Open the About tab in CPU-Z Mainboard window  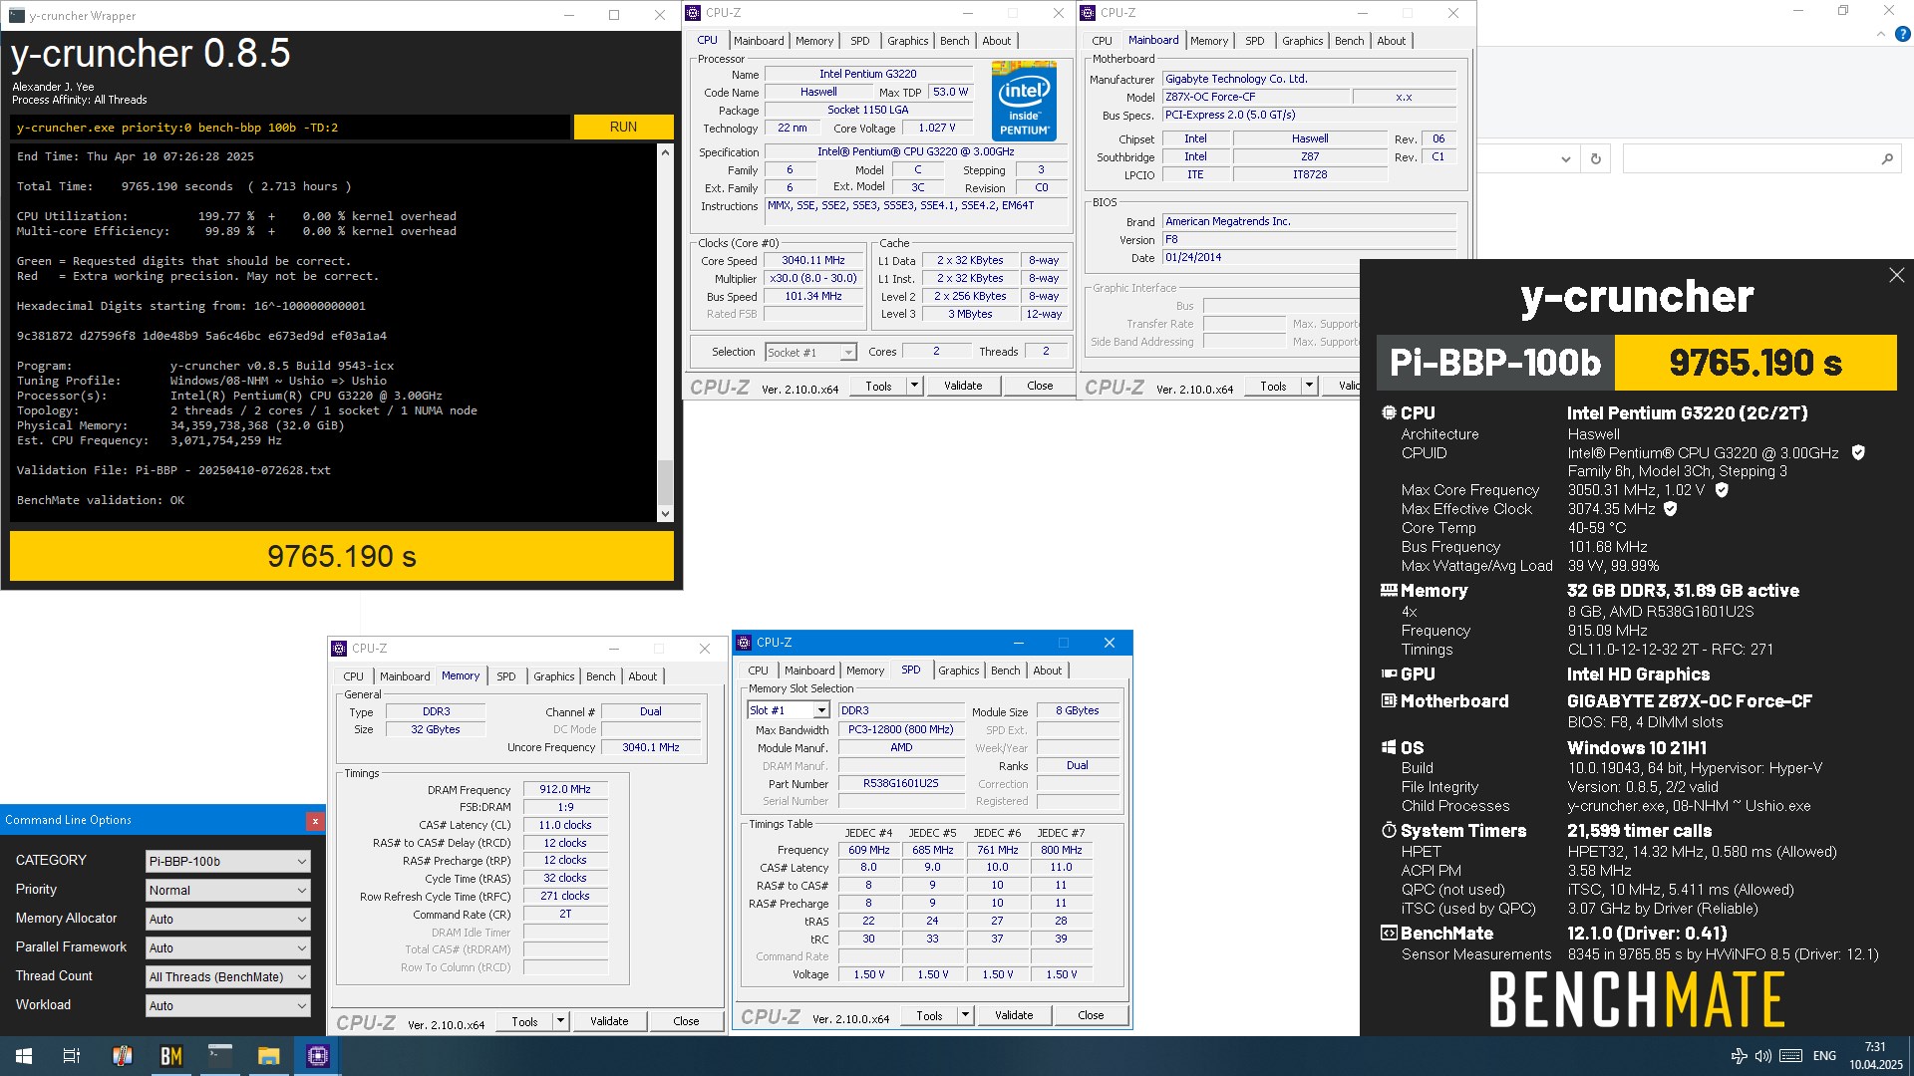(1392, 41)
